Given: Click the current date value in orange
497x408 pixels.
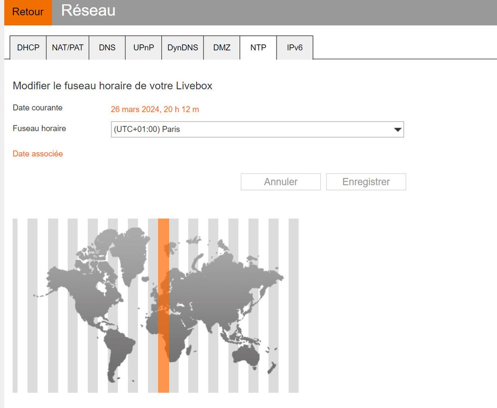Looking at the screenshot, I should coord(155,109).
